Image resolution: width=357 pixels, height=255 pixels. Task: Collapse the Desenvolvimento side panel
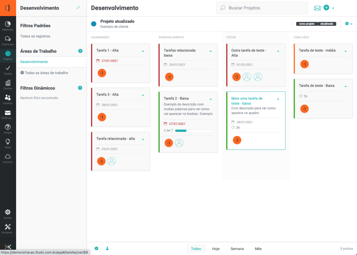79,8
